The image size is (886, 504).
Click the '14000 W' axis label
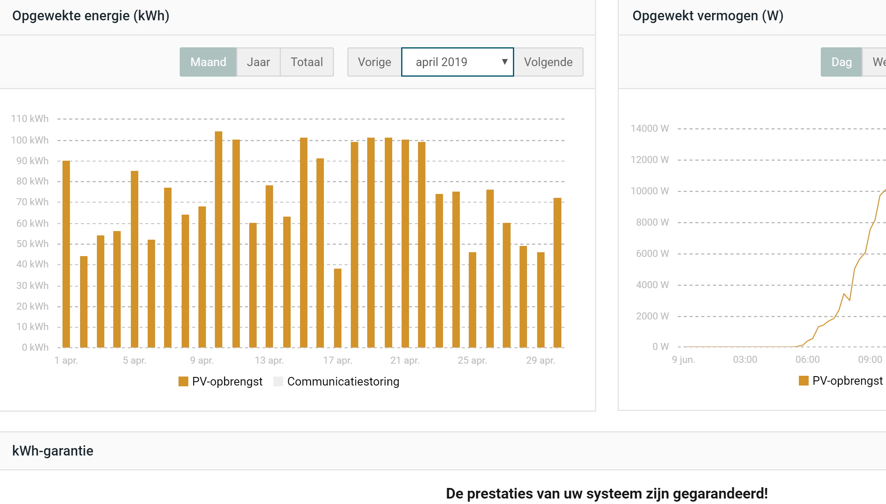click(x=650, y=128)
